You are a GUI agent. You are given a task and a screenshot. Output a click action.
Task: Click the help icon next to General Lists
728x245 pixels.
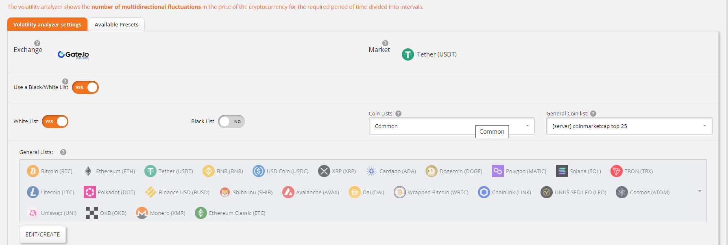point(63,152)
